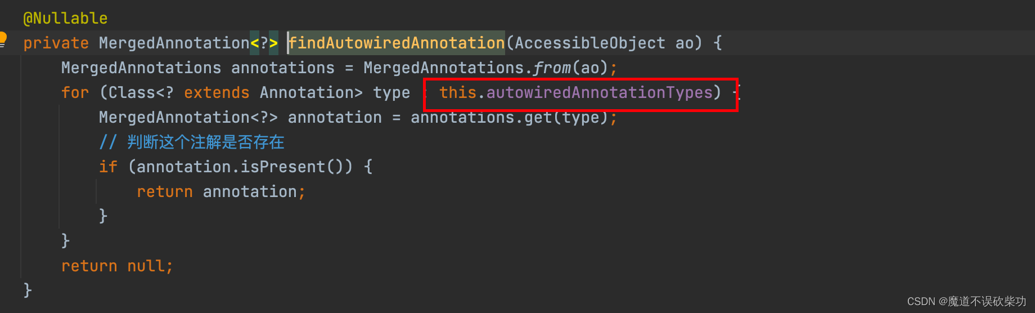Click the if keyword
1035x313 pixels.
(108, 167)
